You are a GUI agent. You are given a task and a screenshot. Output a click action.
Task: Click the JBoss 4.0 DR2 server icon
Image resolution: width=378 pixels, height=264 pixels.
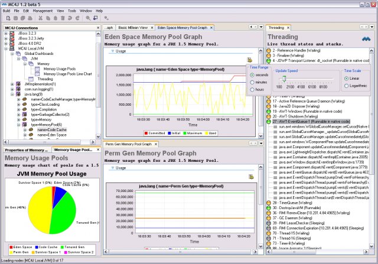click(x=12, y=43)
